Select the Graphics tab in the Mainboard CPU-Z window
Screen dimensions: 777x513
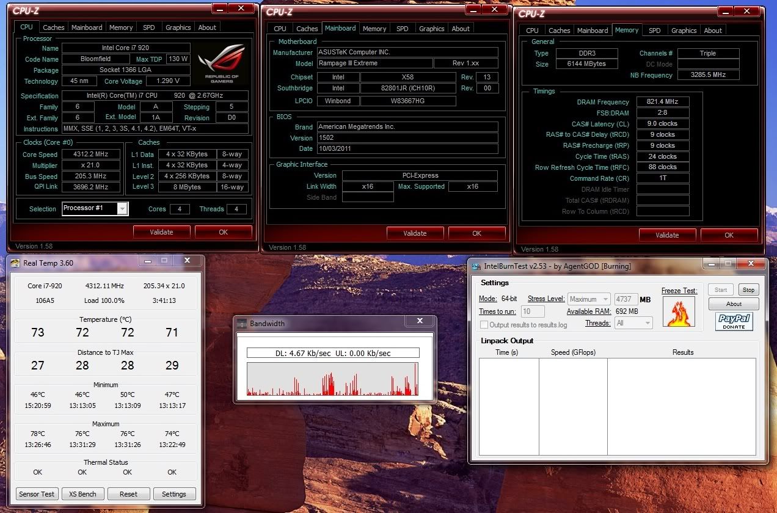point(431,29)
